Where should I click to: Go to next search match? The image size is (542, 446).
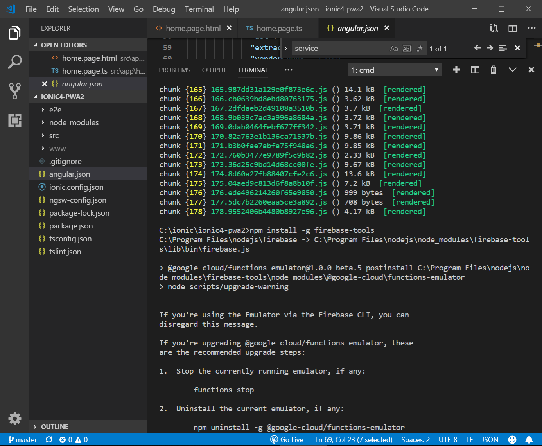pos(490,48)
